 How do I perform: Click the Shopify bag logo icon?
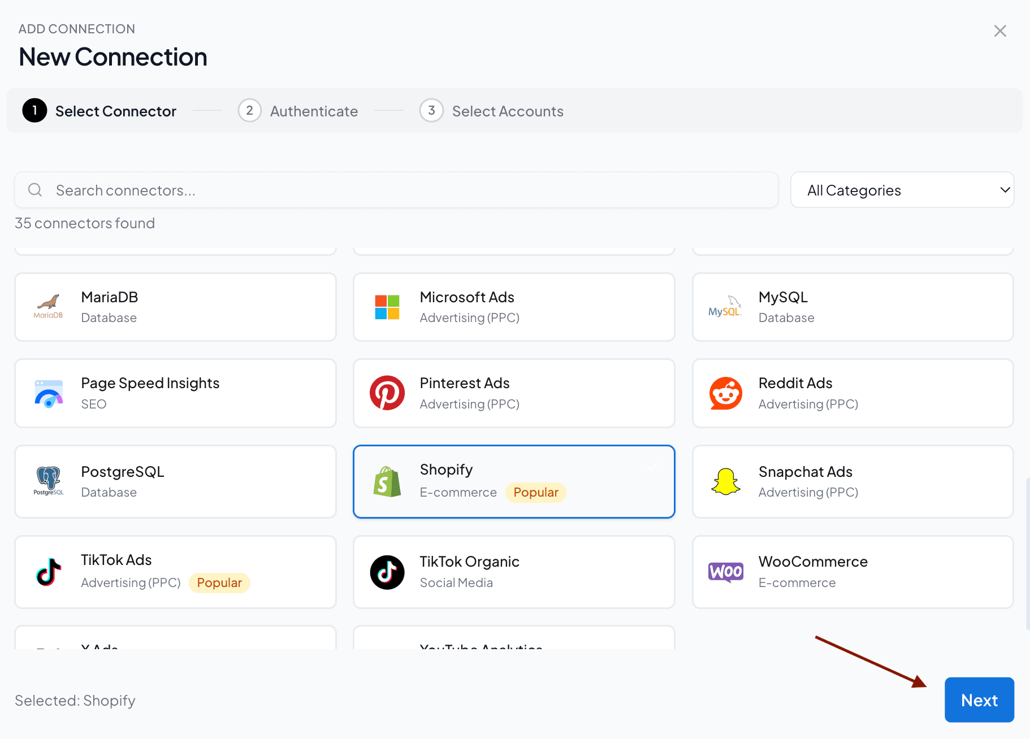(387, 481)
